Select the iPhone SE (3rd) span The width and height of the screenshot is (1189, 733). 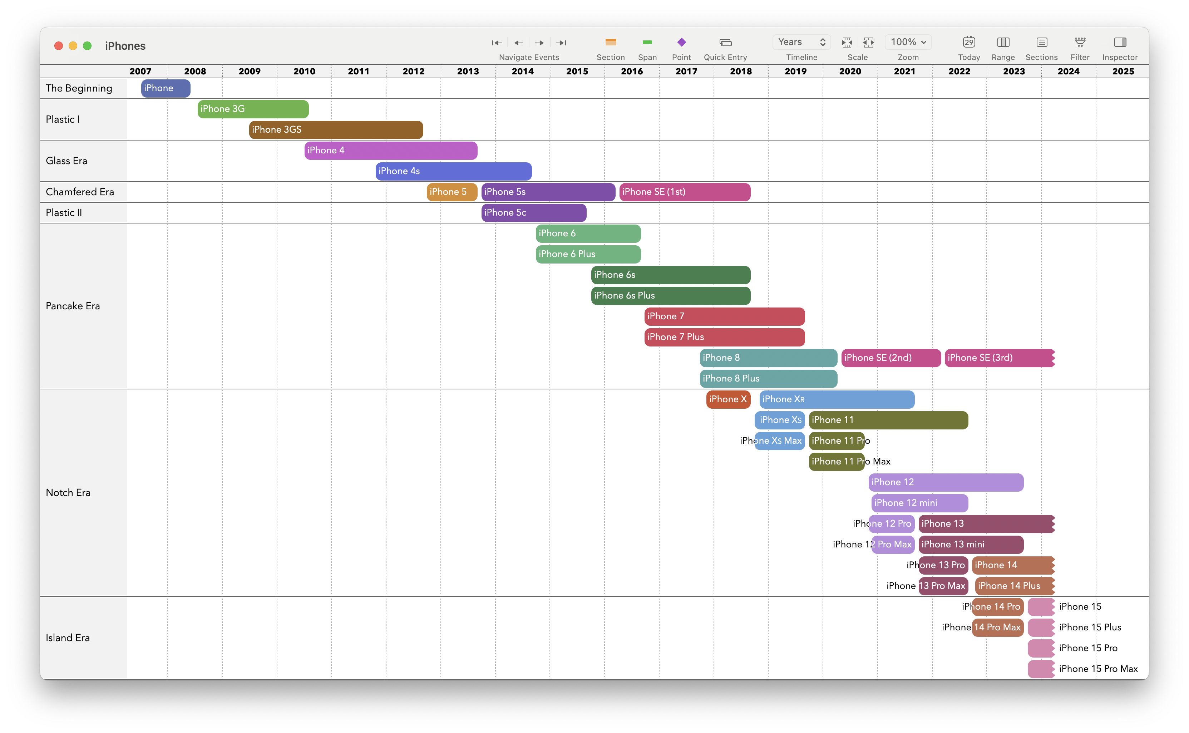click(x=1000, y=358)
